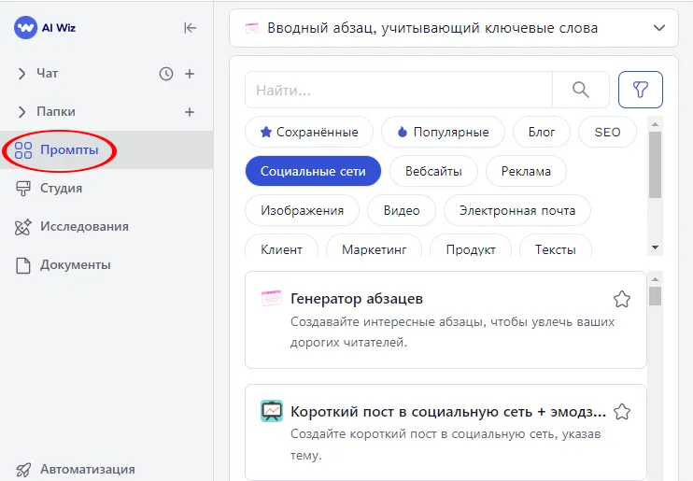Select the Вебсайты category chip

(433, 171)
